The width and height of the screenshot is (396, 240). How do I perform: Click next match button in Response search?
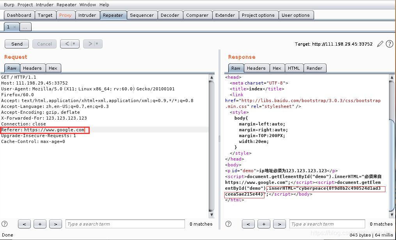(x=280, y=224)
